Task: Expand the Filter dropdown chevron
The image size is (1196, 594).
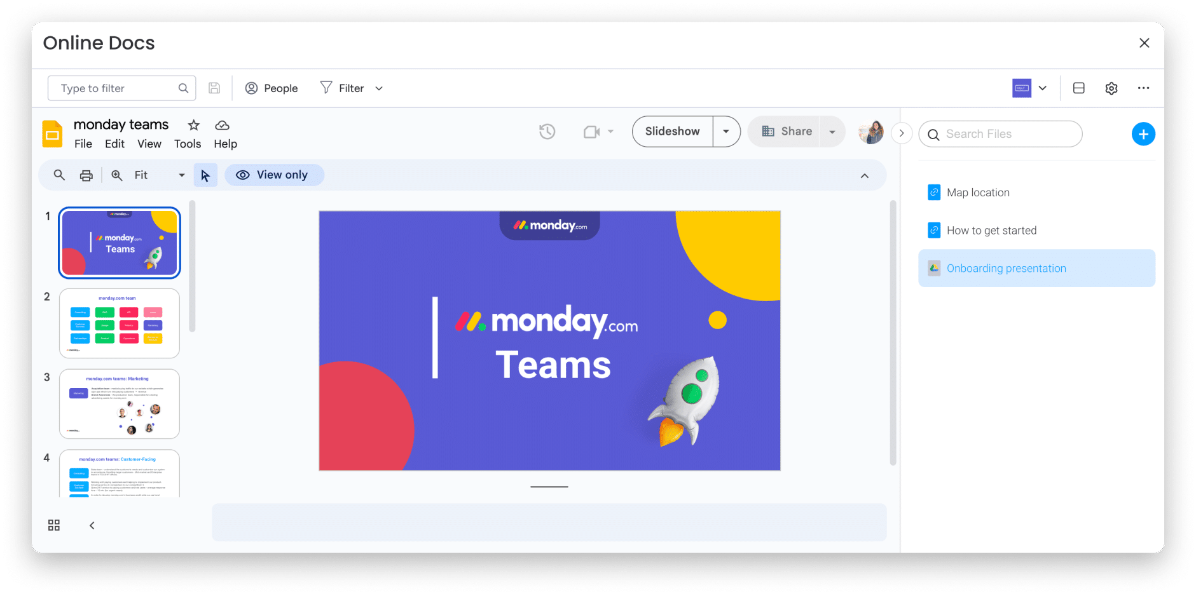Action: pyautogui.click(x=379, y=88)
